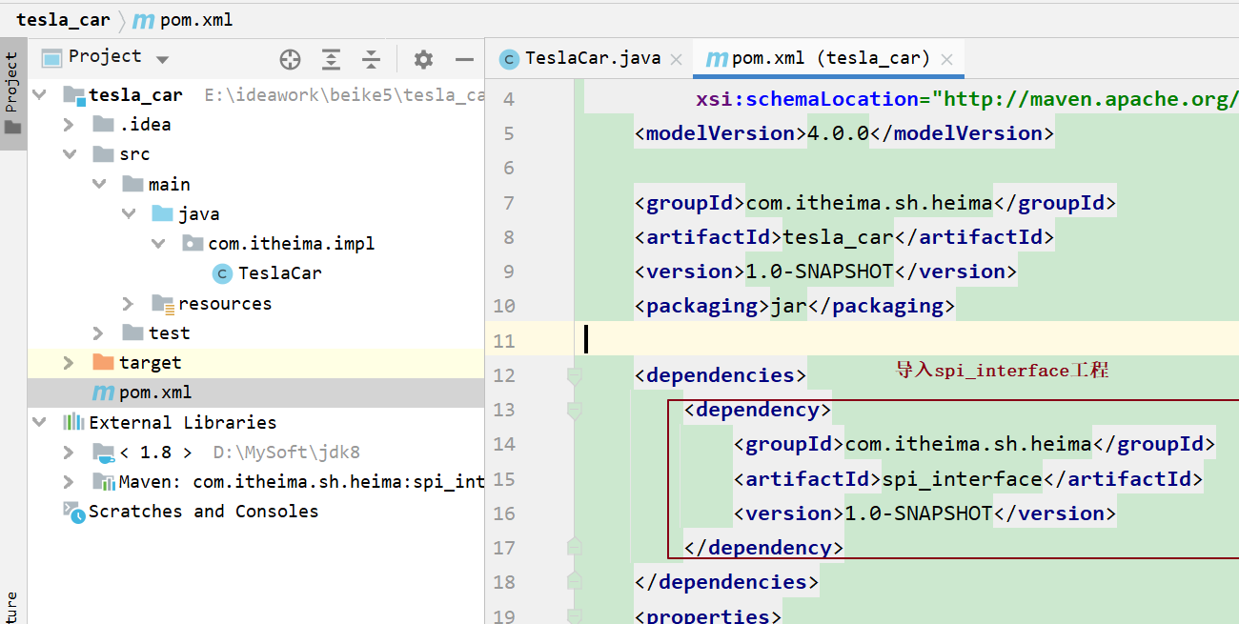The width and height of the screenshot is (1239, 624).
Task: Open Project panel settings gear
Action: pyautogui.click(x=423, y=60)
